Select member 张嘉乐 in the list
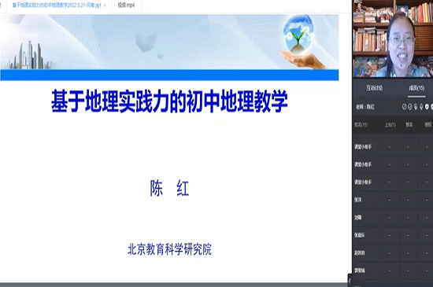The image size is (433, 287). pos(360,235)
